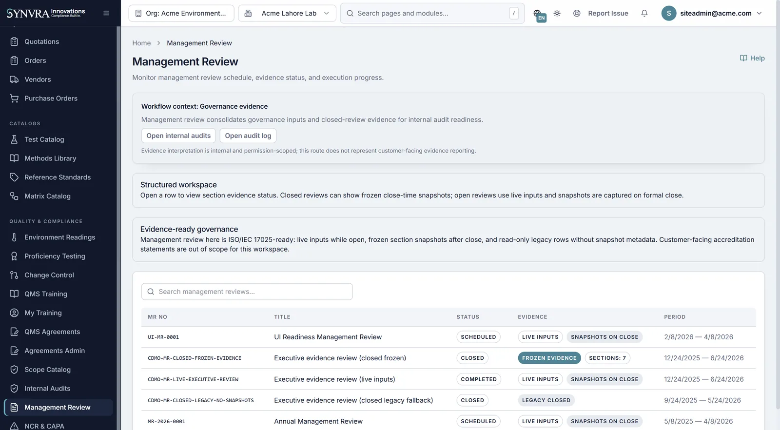Open the Orders sidebar icon
Image resolution: width=780 pixels, height=430 pixels.
click(x=14, y=60)
